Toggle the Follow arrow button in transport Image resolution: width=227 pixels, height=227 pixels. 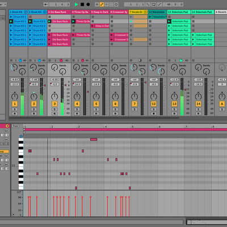[x=46, y=5]
